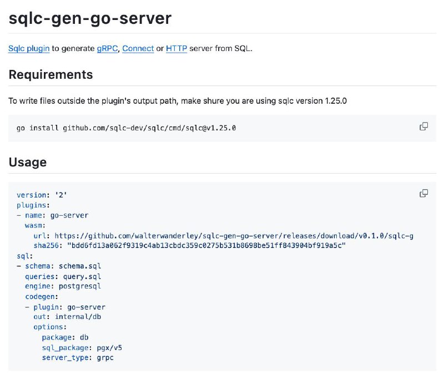The image size is (444, 380).
Task: Click the query.sql value
Action: (x=82, y=276)
